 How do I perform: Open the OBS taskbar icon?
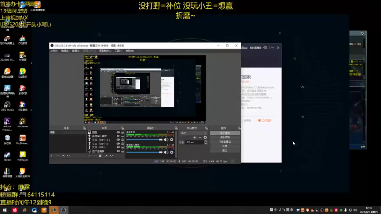coord(63,210)
